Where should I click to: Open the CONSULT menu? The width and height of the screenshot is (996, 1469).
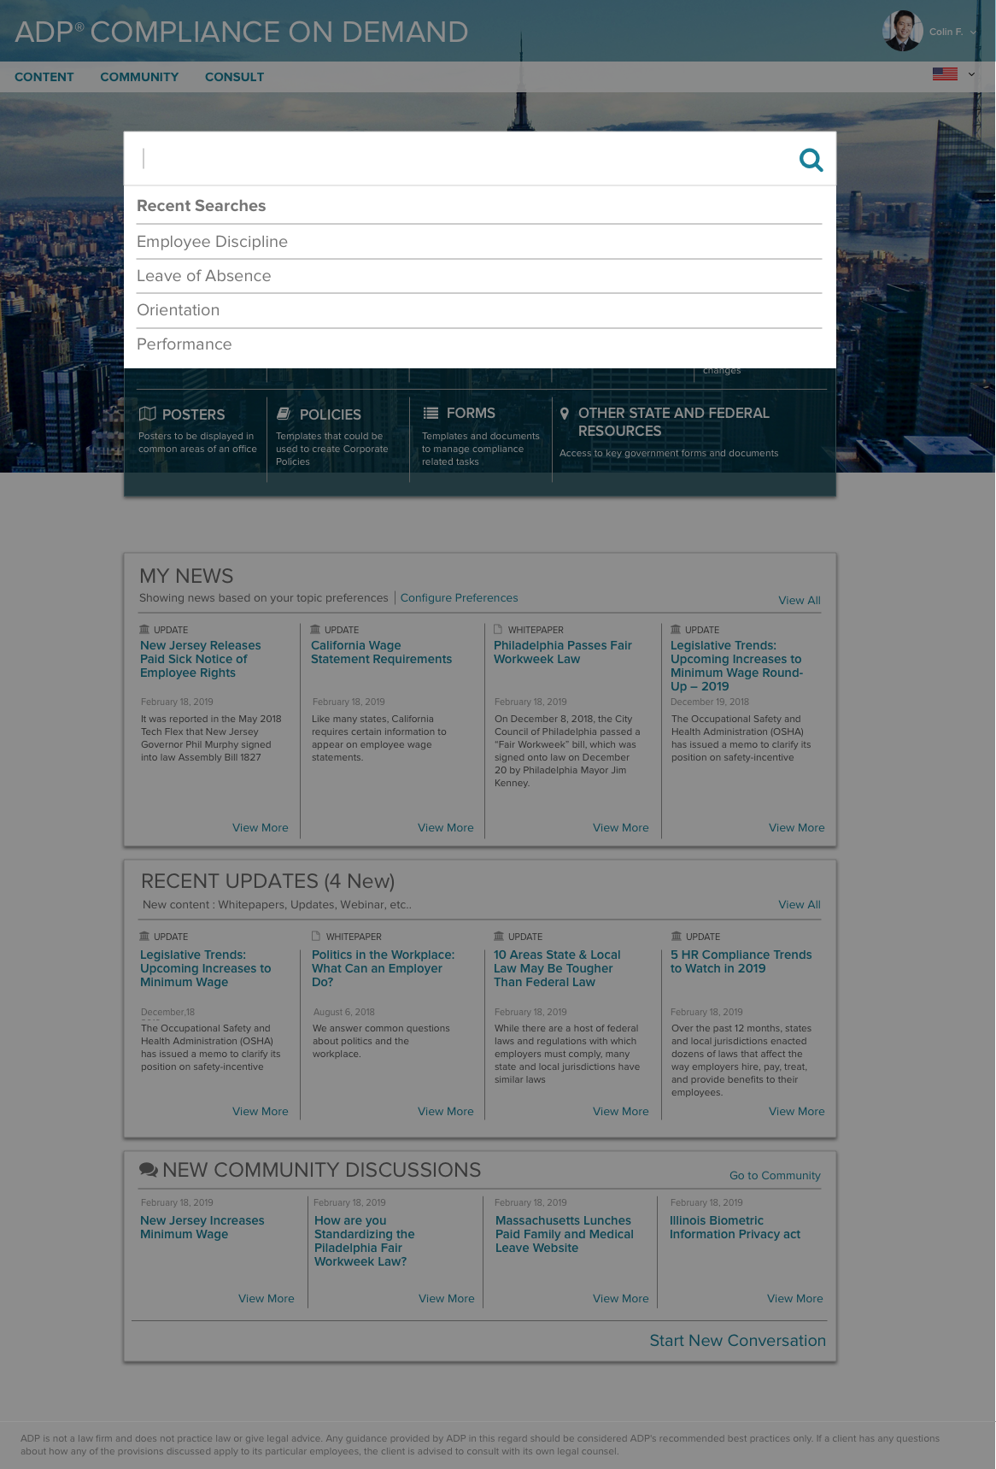(x=234, y=77)
